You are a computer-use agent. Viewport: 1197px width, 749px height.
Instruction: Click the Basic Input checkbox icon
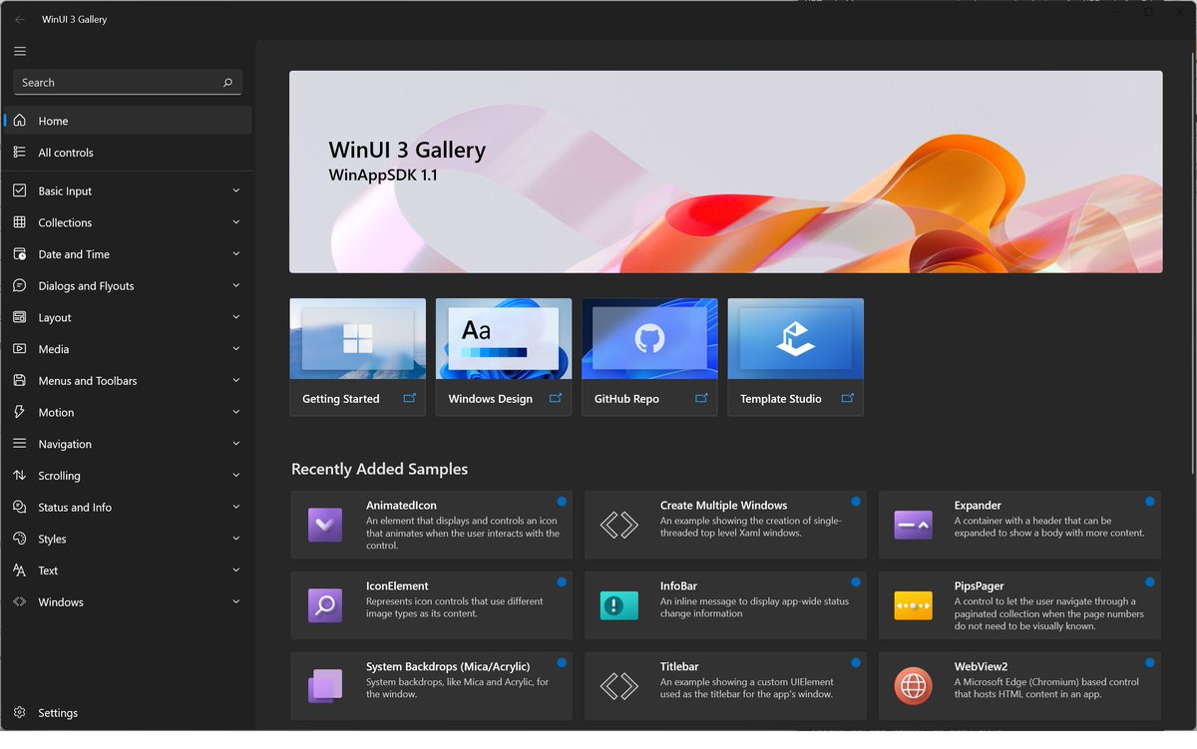tap(20, 190)
